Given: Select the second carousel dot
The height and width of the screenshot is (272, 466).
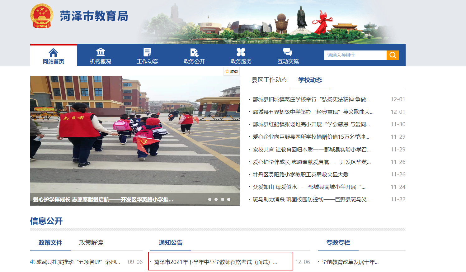Looking at the screenshot, I should point(216,199).
